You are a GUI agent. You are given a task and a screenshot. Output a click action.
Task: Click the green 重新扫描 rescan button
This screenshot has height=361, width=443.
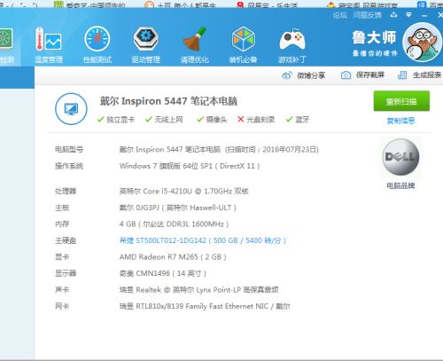(401, 101)
